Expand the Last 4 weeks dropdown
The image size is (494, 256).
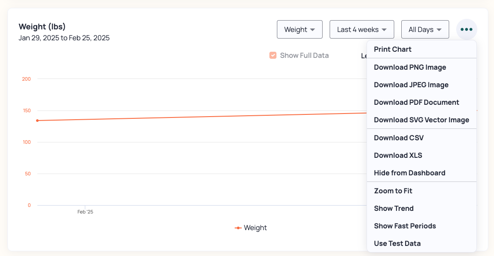coord(361,29)
